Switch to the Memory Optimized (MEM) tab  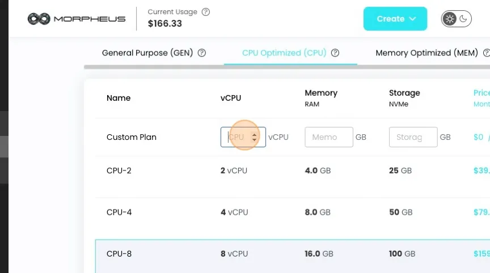[x=427, y=53]
